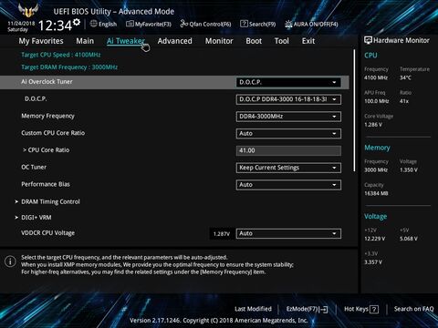Click the OC Tuner label

click(x=34, y=167)
